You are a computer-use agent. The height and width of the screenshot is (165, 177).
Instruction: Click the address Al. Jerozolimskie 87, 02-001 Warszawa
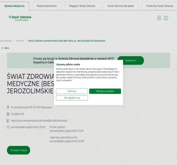[32, 107]
